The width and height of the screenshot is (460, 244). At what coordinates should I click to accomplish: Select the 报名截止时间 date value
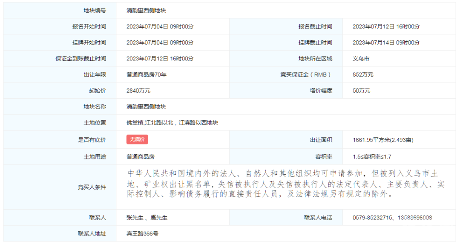tap(386, 26)
